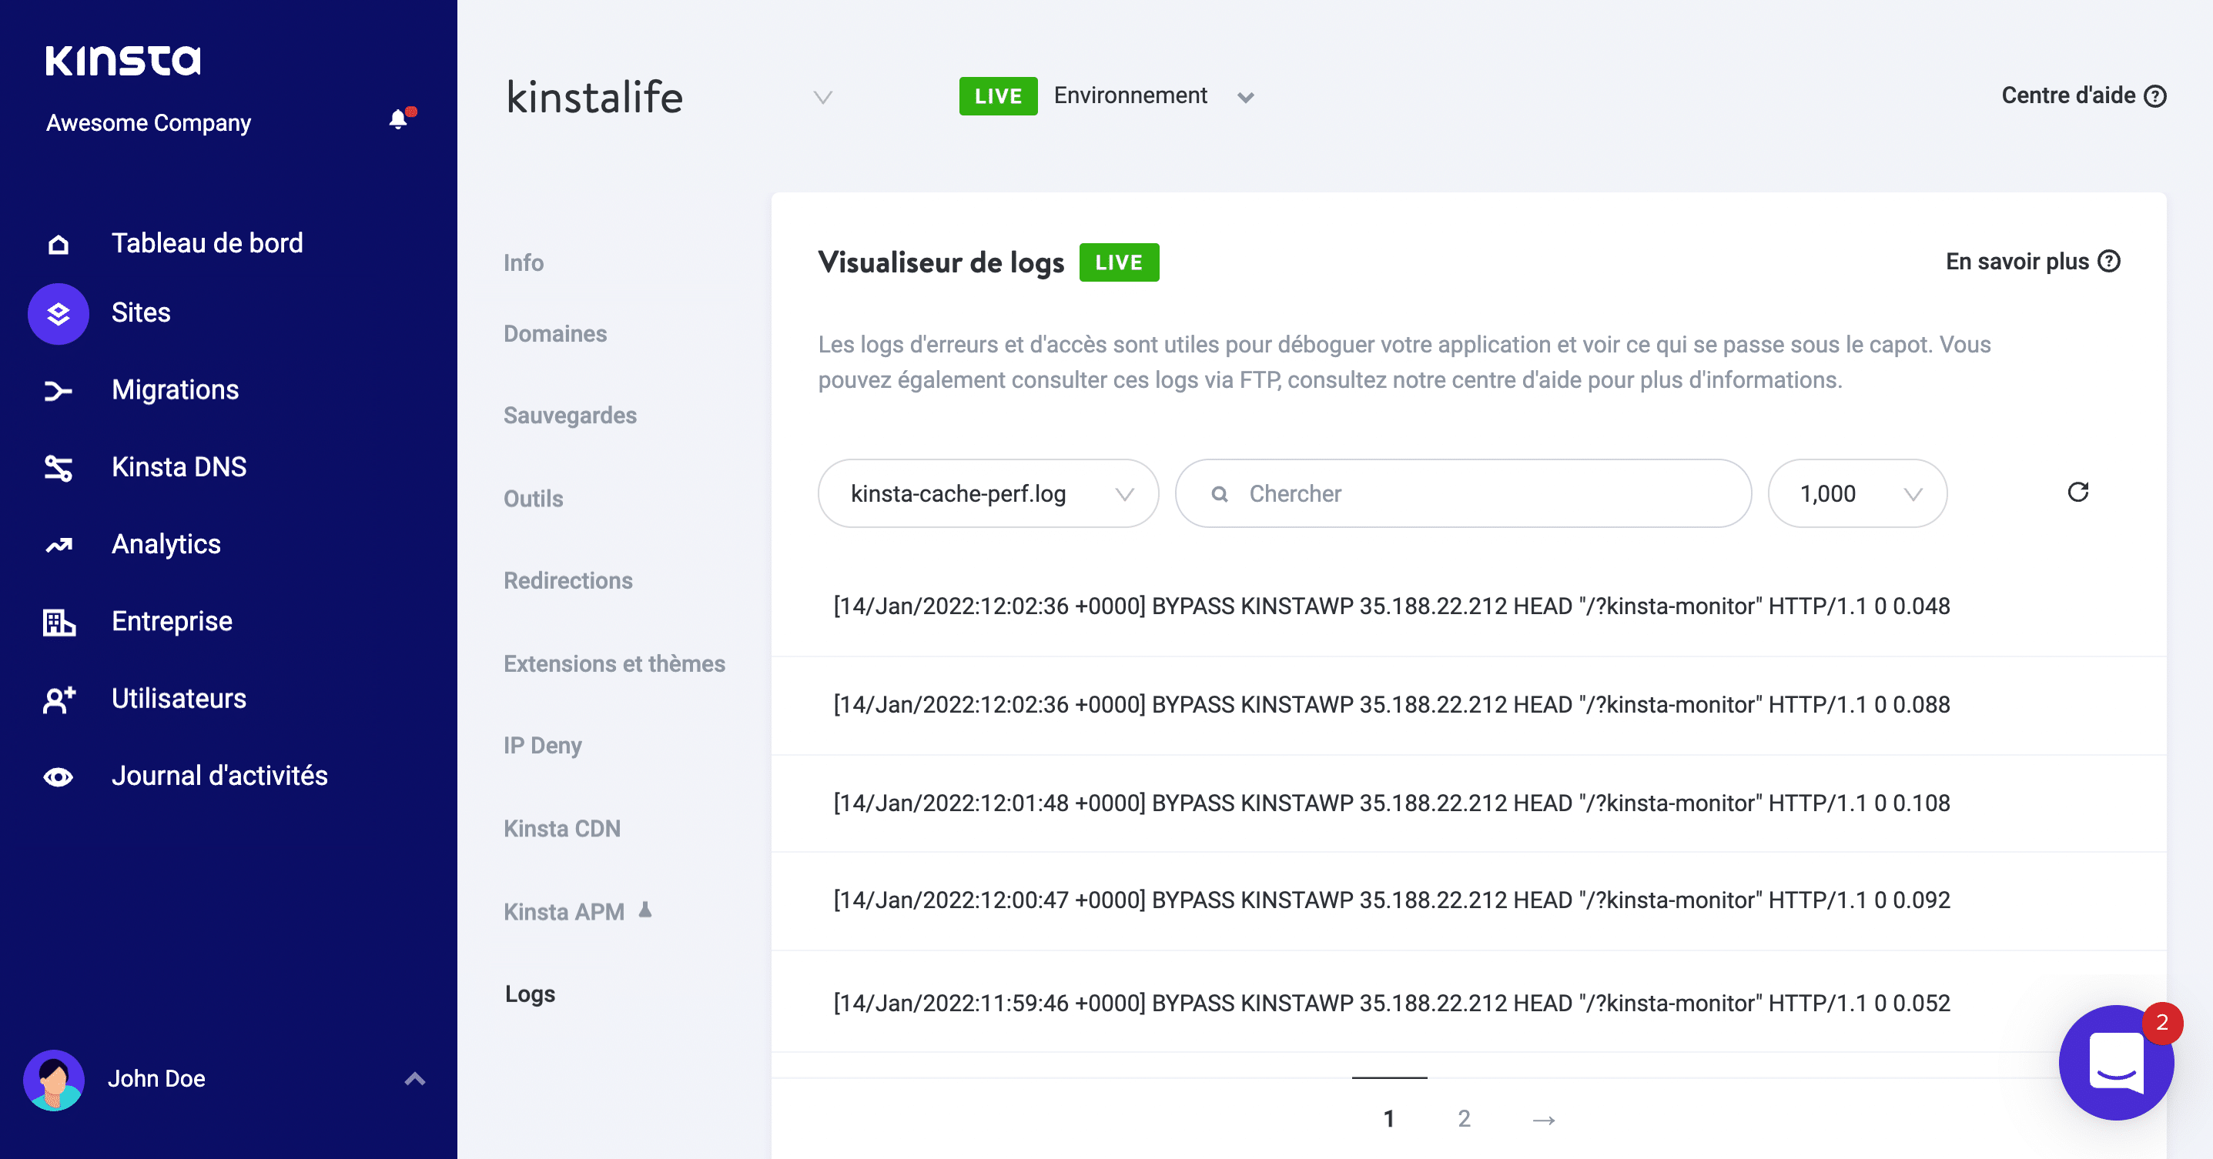Click the notification bell icon

(x=399, y=119)
